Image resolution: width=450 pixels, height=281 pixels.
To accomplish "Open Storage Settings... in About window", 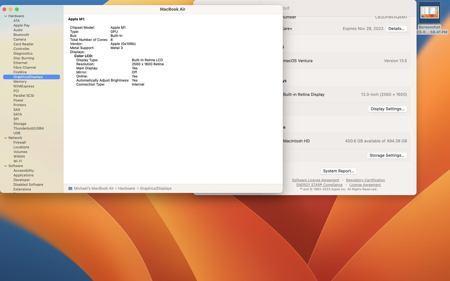I will [387, 155].
